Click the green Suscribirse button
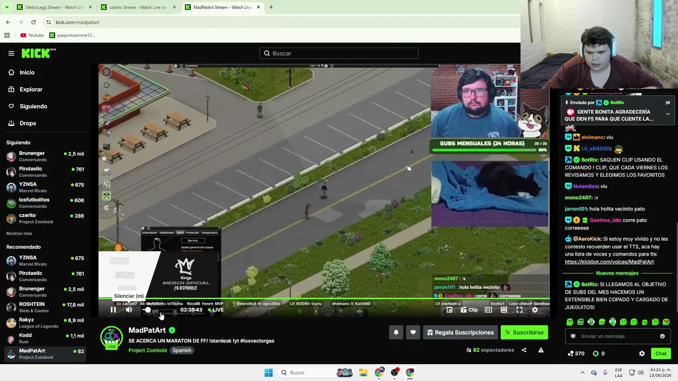Viewport: 678px width, 381px height. coord(524,332)
